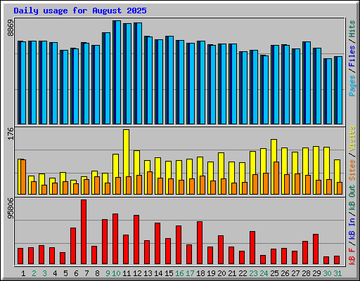Click day label 13 on the x-axis

[x=148, y=273]
